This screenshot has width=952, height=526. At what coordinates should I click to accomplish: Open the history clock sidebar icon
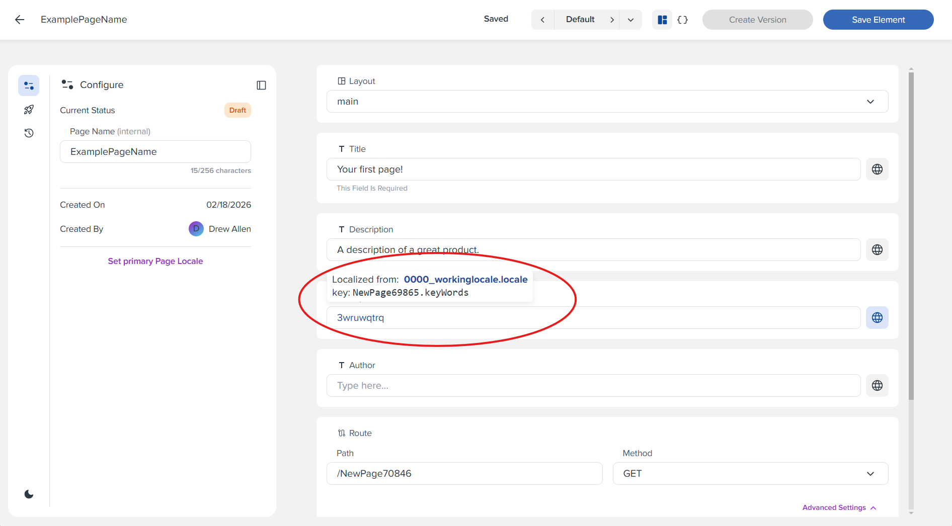29,133
